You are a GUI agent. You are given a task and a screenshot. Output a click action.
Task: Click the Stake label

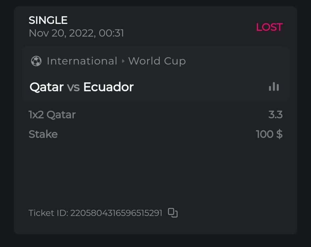(x=43, y=134)
